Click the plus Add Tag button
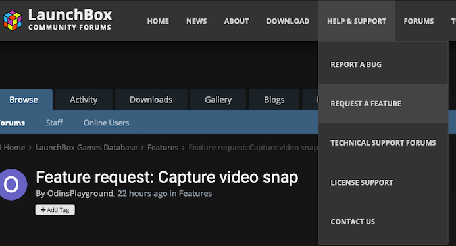 coord(55,210)
